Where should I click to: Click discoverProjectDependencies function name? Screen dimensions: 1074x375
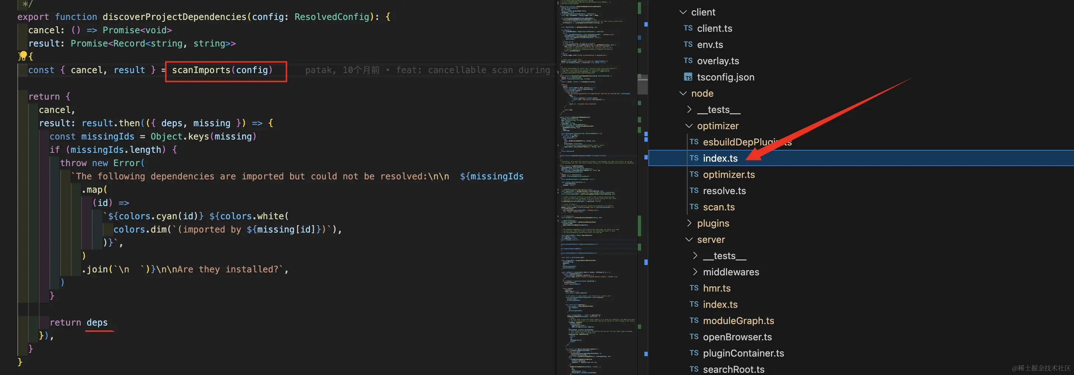(x=174, y=17)
